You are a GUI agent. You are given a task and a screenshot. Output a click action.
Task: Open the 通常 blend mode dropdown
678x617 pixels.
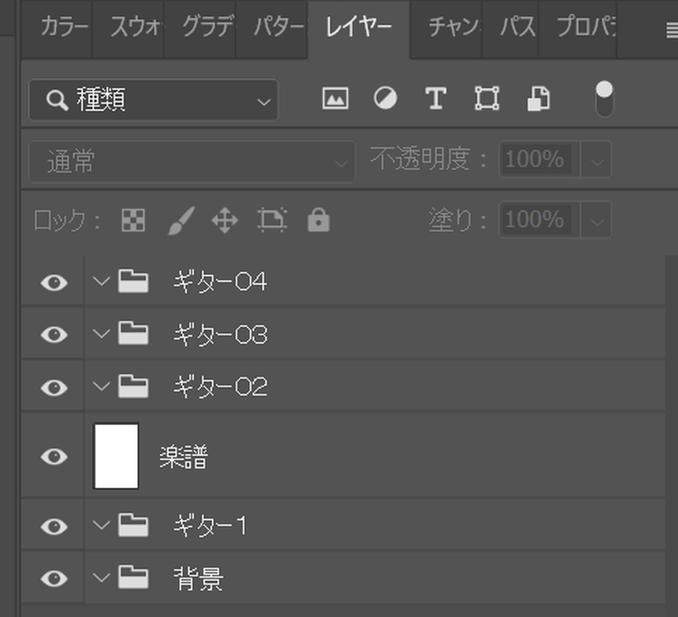click(192, 161)
